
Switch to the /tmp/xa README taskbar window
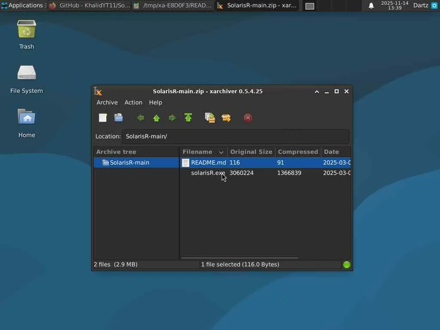coord(173,5)
